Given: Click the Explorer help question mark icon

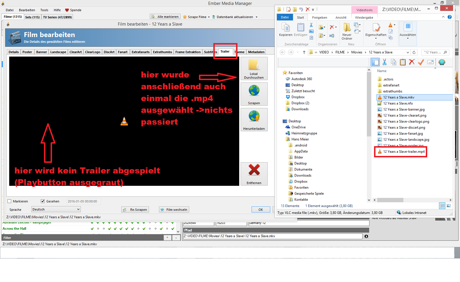Looking at the screenshot, I should 450,17.
